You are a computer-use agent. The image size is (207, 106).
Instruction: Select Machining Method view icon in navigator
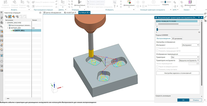tap(17, 17)
